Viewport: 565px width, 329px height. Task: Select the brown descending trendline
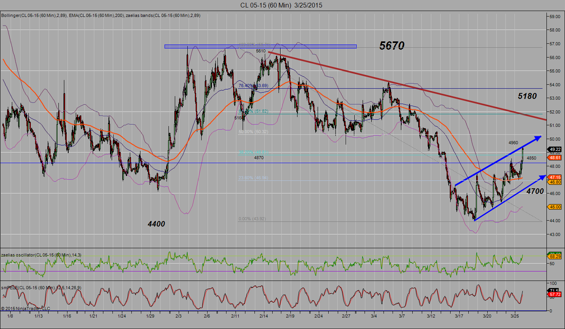coord(407,86)
